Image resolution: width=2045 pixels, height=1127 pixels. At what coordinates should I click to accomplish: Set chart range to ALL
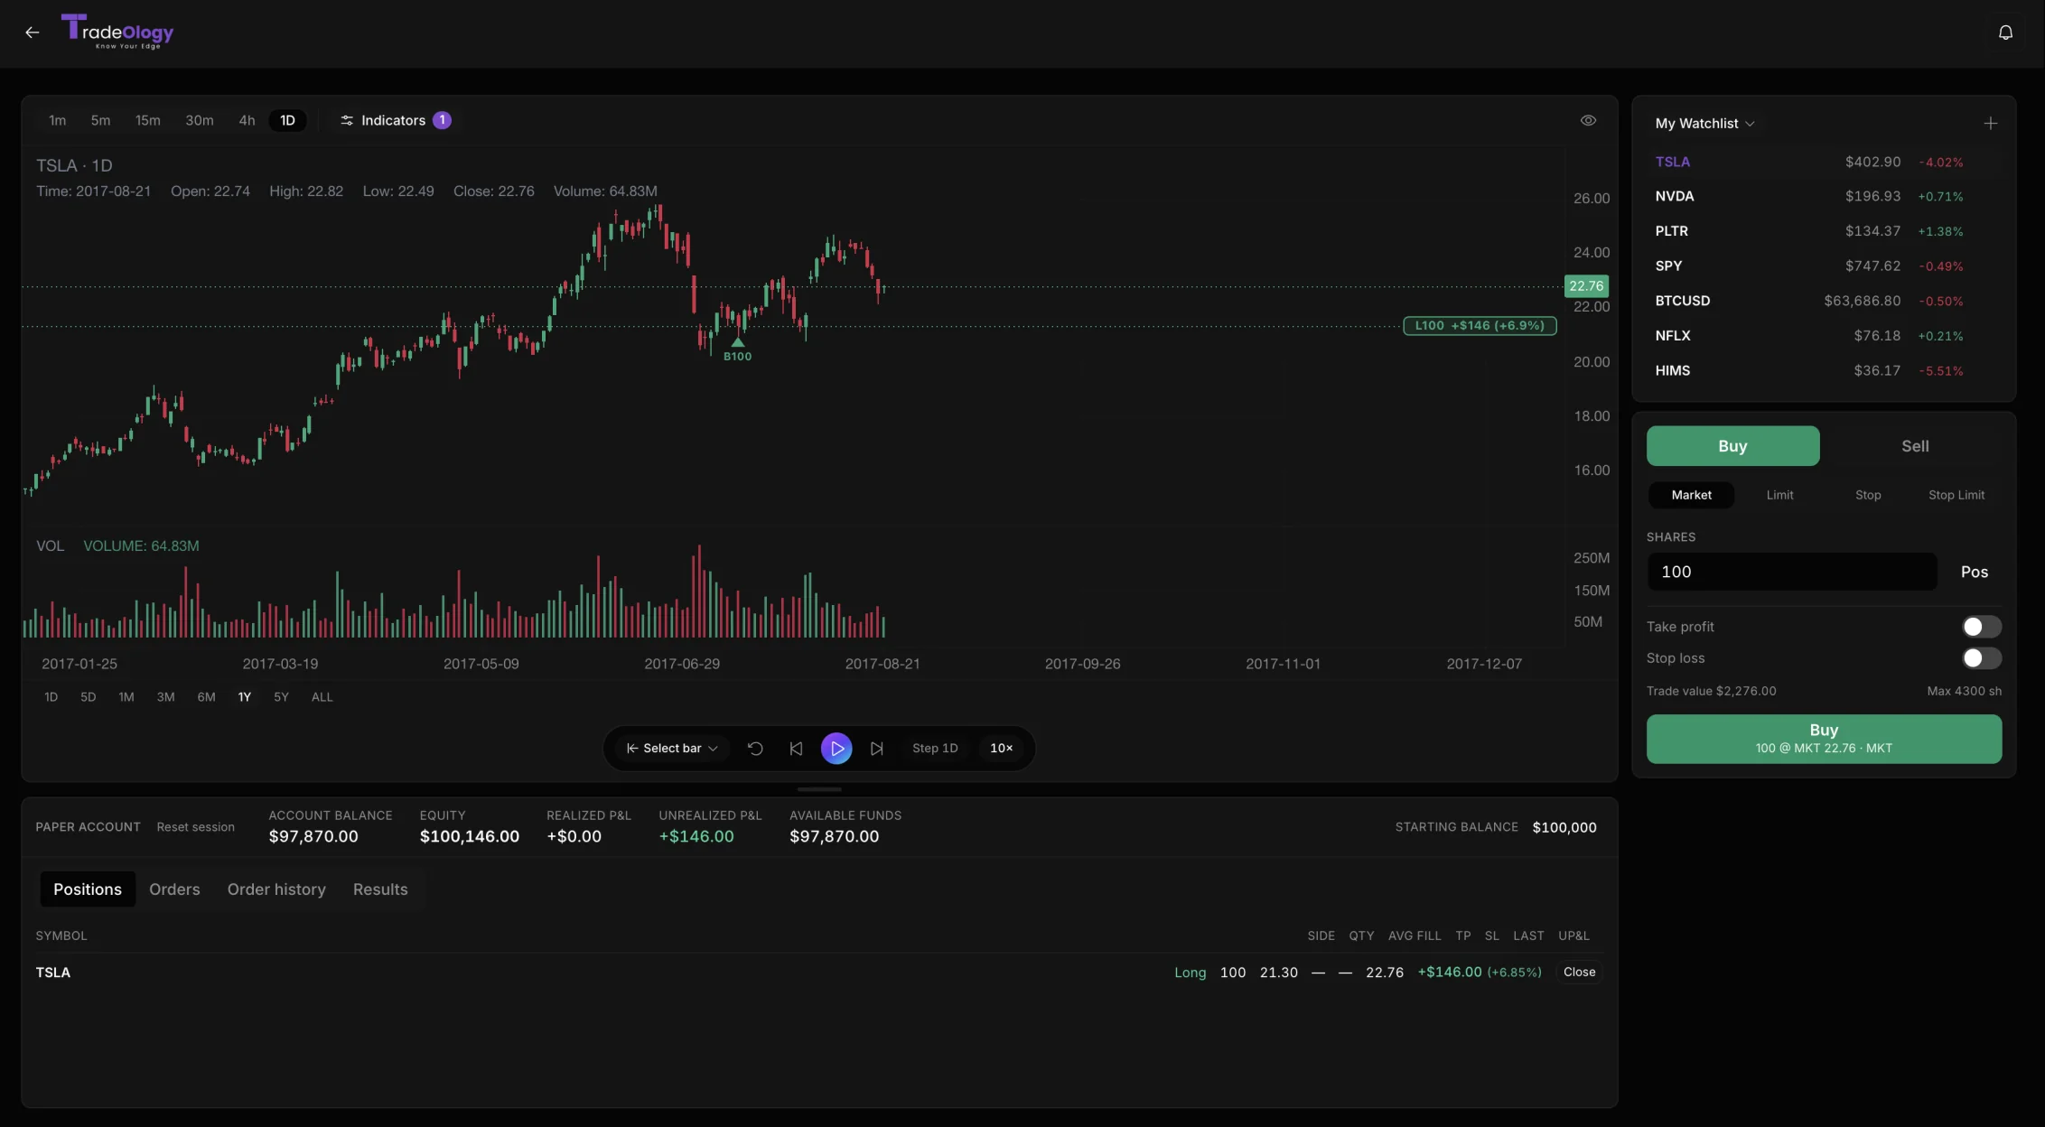(x=322, y=697)
